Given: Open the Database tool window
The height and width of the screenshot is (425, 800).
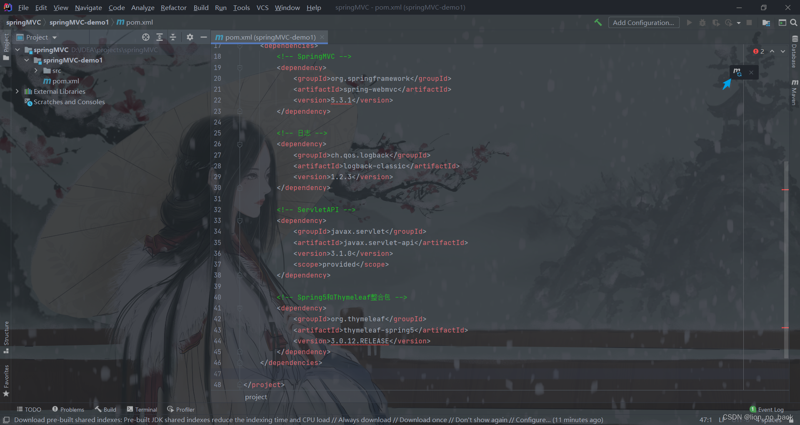Looking at the screenshot, I should [x=795, y=52].
